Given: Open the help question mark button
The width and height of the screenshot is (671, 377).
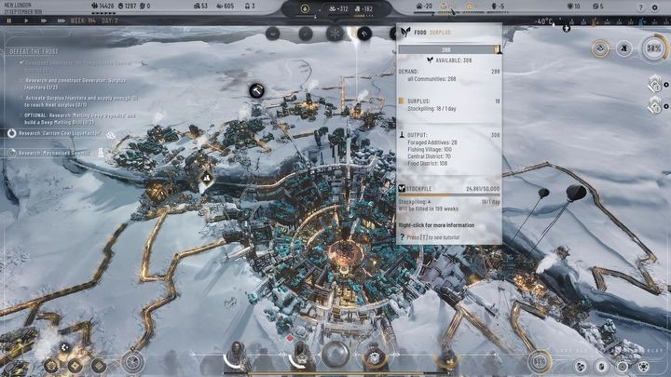Looking at the screenshot, I should [640, 7].
